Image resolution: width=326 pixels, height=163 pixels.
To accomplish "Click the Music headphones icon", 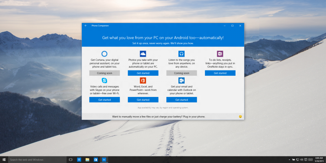I will (181, 54).
